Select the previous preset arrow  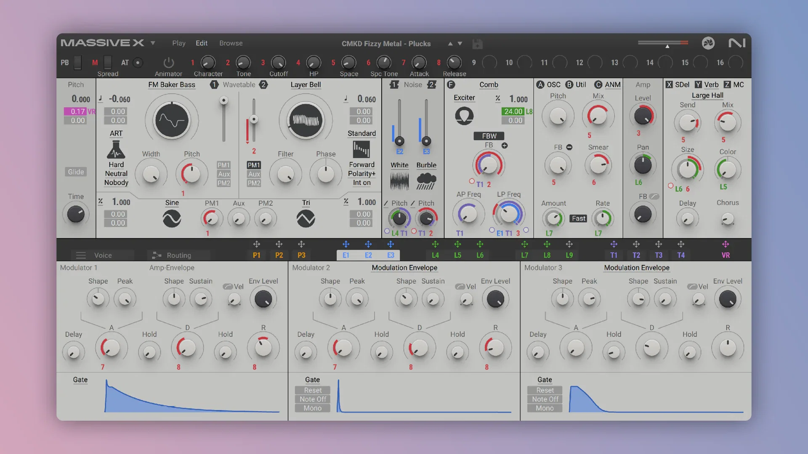[450, 44]
